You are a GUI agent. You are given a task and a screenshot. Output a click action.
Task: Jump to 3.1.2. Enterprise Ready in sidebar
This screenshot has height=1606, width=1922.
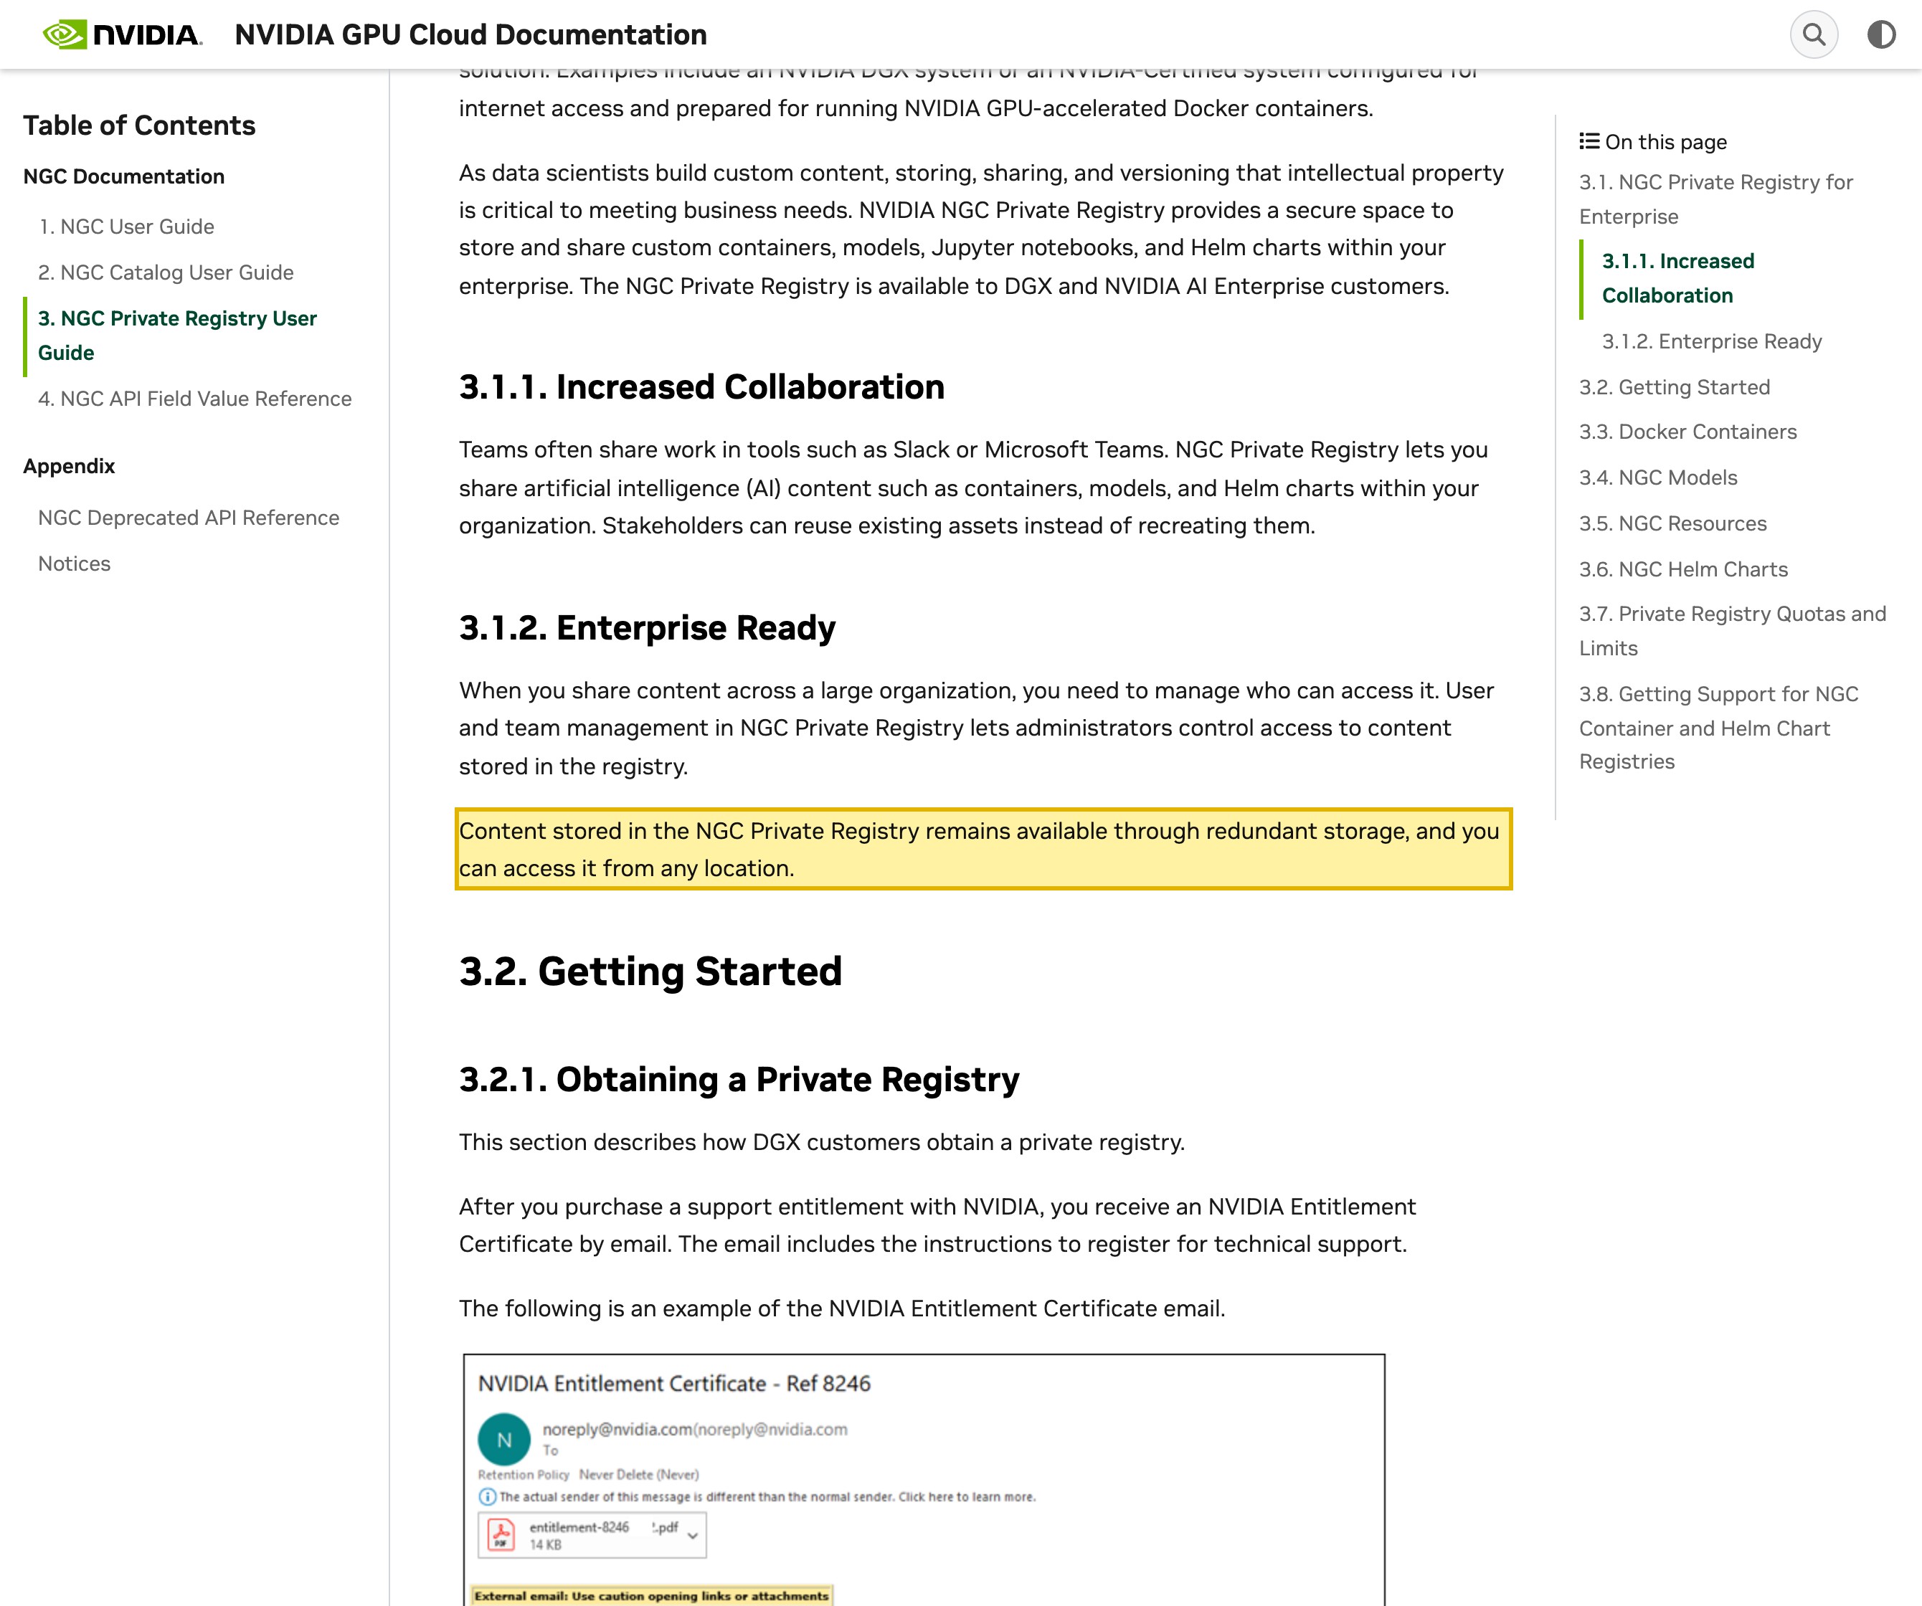1711,341
